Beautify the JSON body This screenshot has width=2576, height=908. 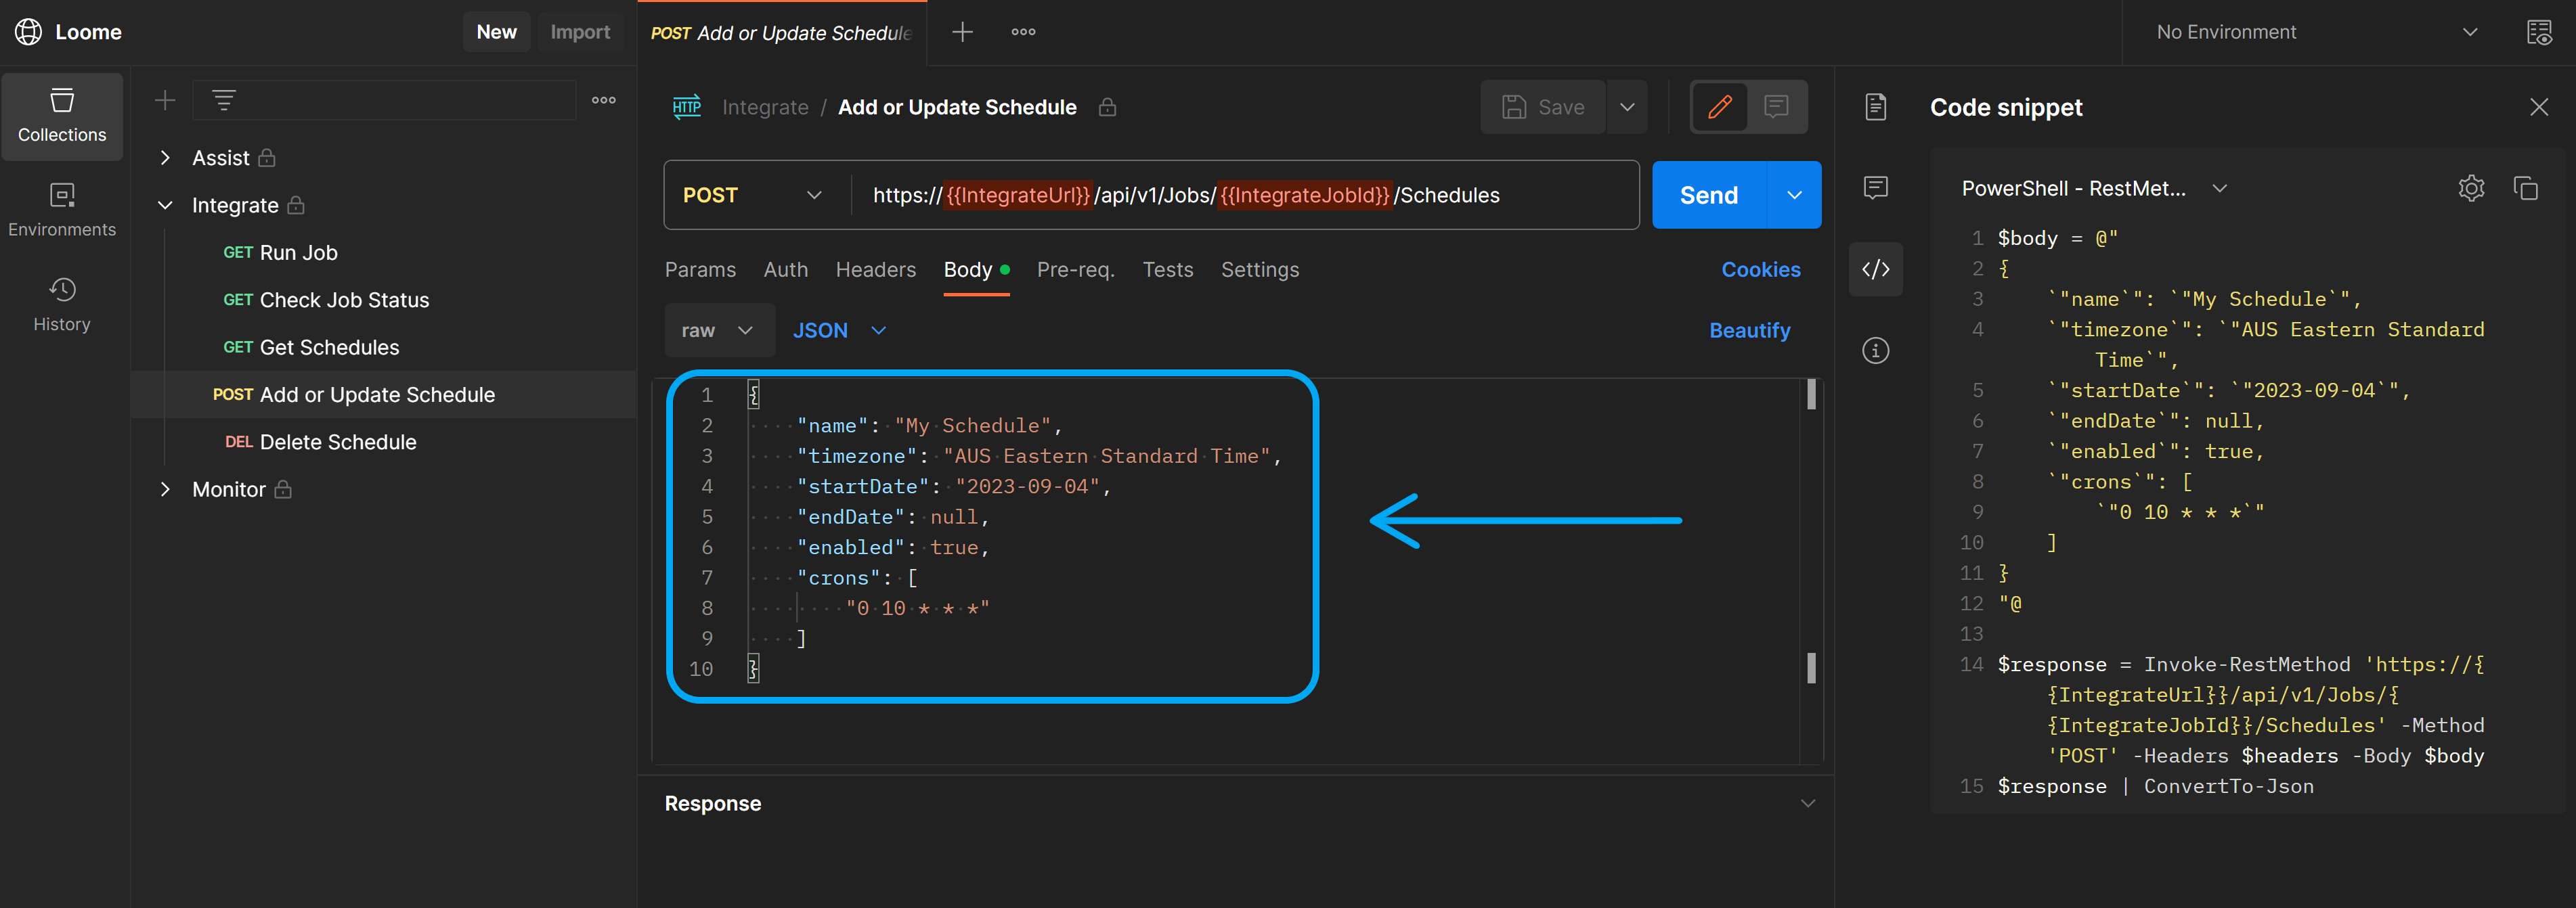(1749, 331)
